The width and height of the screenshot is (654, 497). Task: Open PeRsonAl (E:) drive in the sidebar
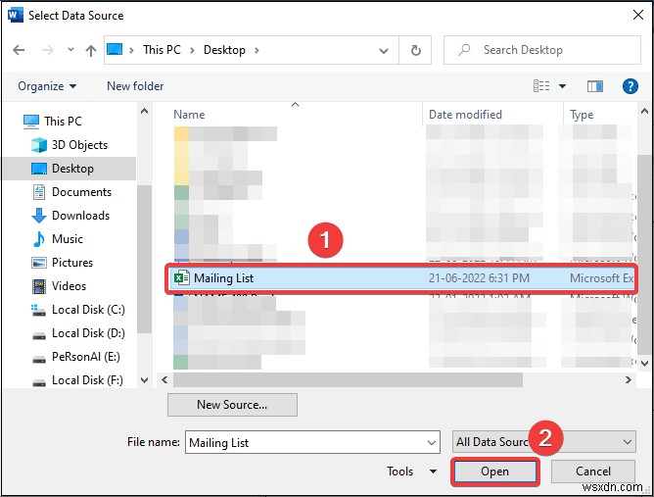tap(85, 357)
